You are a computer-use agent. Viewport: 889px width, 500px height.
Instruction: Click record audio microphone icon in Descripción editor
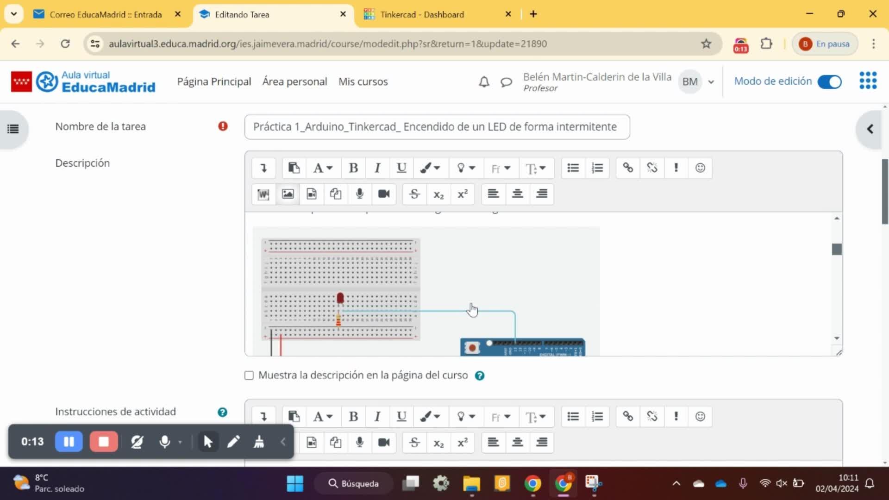[360, 194]
